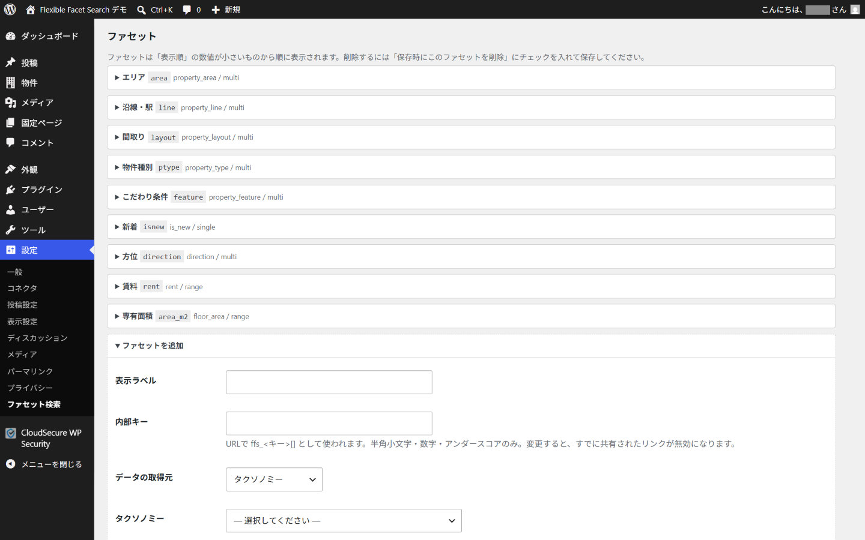Open プライバシー submenu item

pos(30,388)
